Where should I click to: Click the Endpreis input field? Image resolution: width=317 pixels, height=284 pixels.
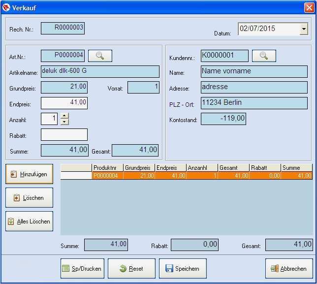(64, 103)
